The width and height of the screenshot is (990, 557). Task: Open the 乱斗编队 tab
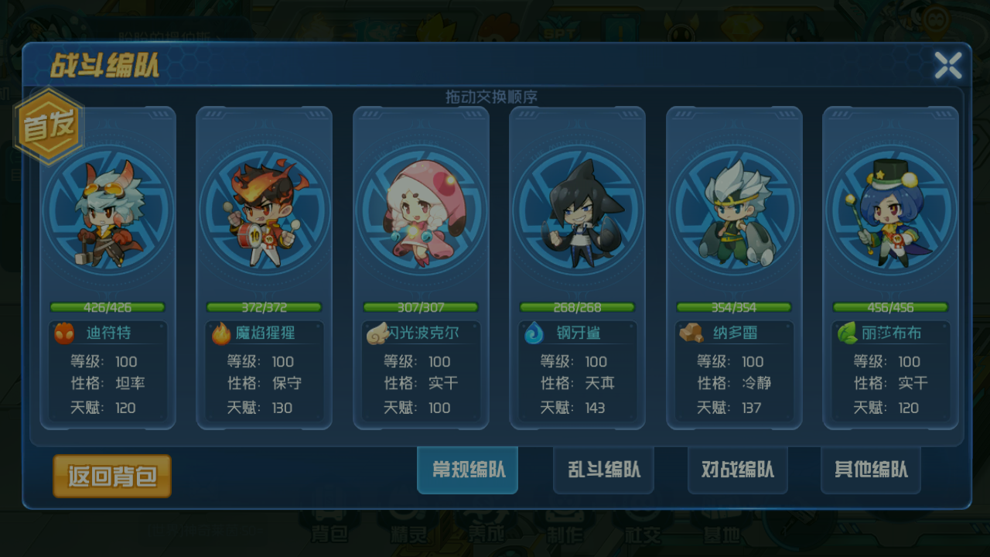point(603,470)
